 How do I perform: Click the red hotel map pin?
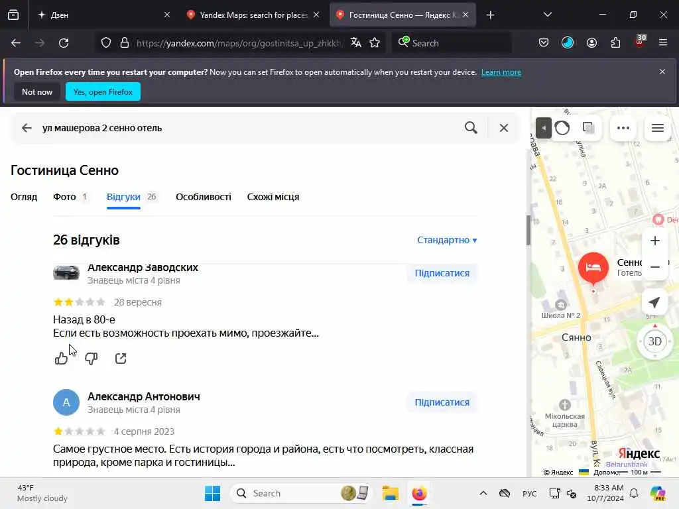593,268
